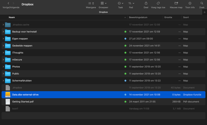Click sync status icon of Eigen mappen
This screenshot has width=207, height=125.
[x=125, y=39]
